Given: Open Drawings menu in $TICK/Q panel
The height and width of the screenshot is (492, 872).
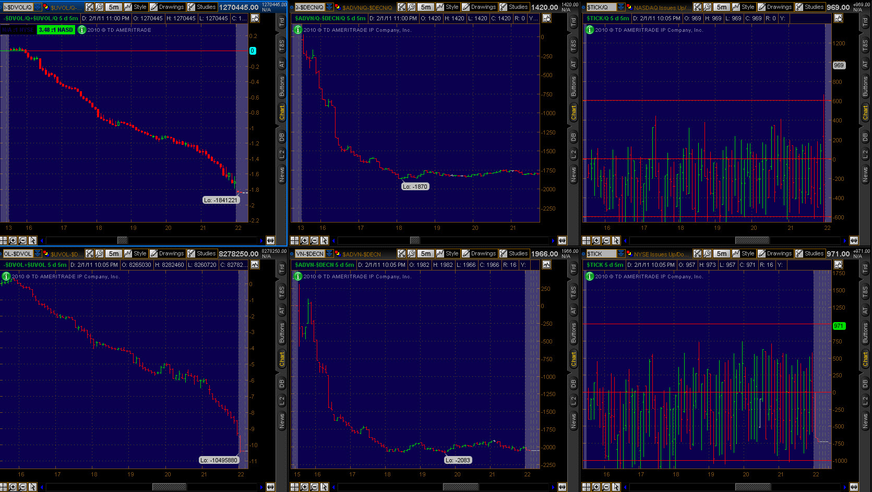Looking at the screenshot, I should pyautogui.click(x=775, y=7).
